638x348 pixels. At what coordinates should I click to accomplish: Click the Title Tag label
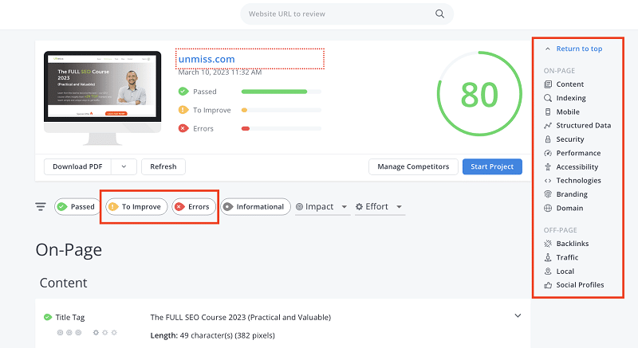pyautogui.click(x=70, y=317)
